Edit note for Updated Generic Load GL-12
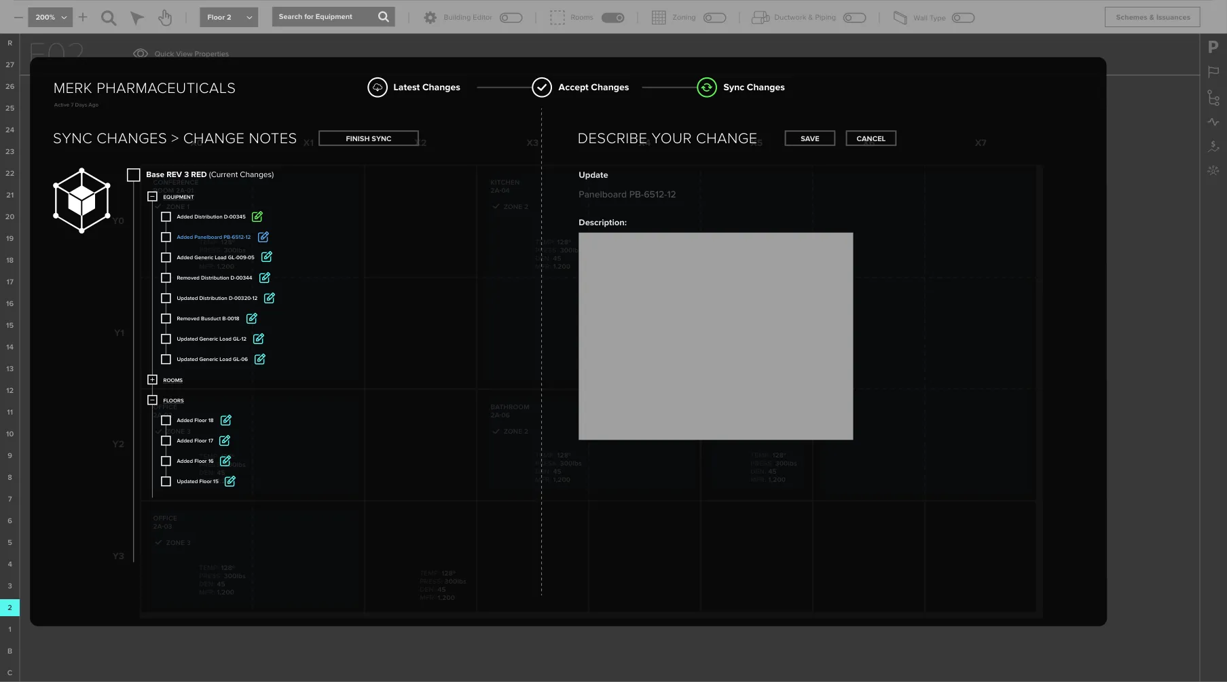 click(x=259, y=339)
